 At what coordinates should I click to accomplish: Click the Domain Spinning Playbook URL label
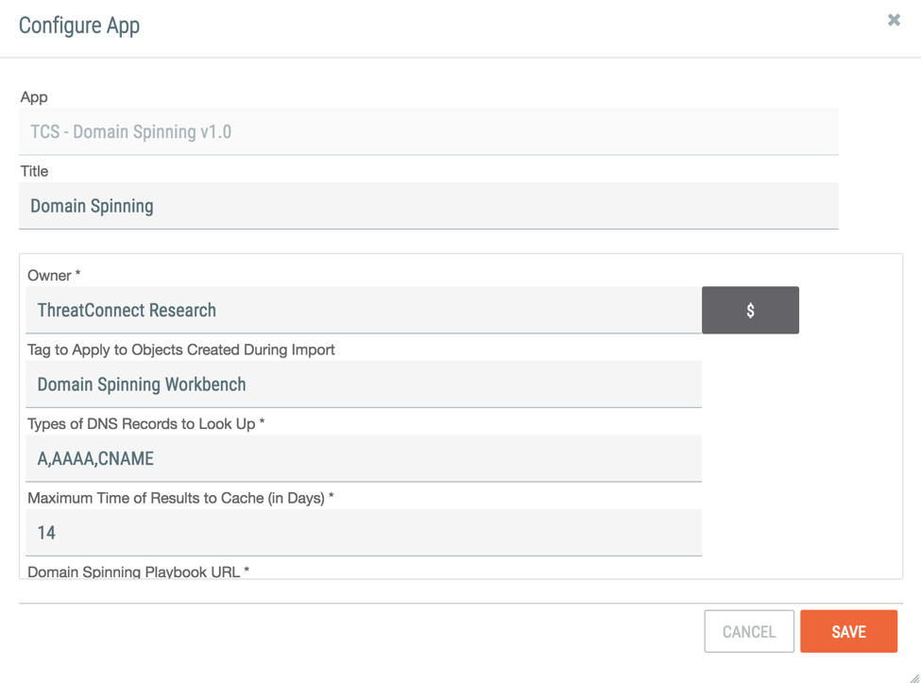point(139,572)
